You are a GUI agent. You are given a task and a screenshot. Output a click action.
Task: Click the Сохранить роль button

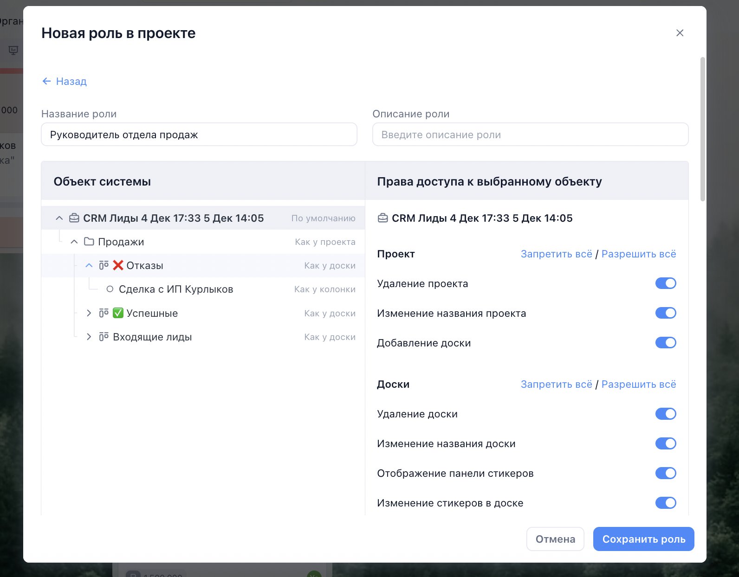pos(643,539)
